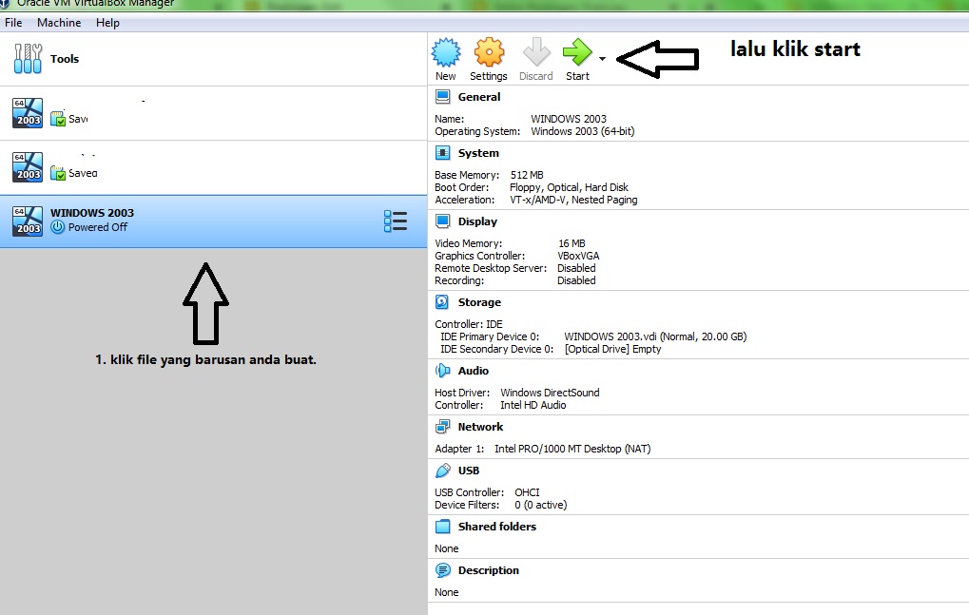This screenshot has width=969, height=615.
Task: Click the Optical Drive Empty entry
Action: [x=613, y=350]
